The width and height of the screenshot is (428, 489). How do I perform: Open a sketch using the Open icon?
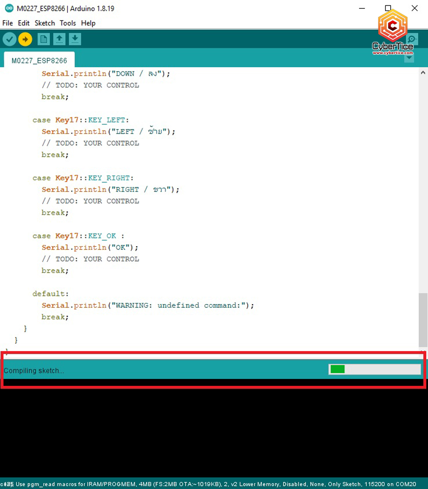pos(59,39)
